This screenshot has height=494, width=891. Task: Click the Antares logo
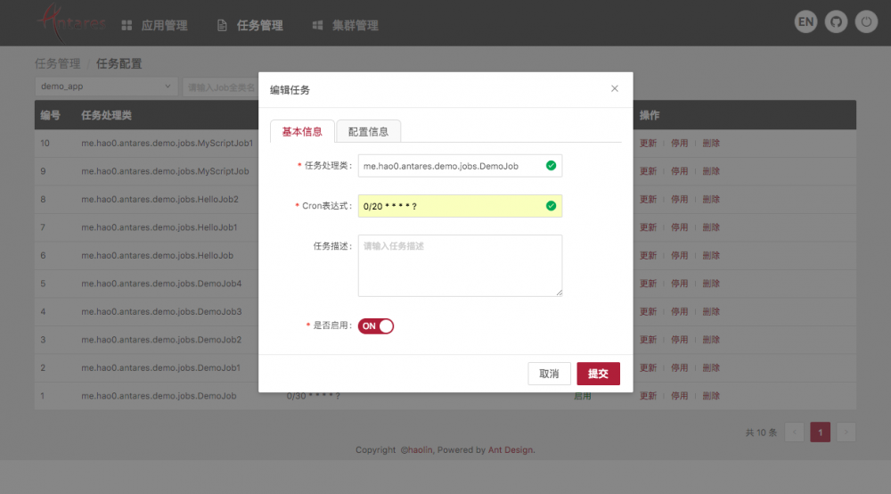(71, 23)
